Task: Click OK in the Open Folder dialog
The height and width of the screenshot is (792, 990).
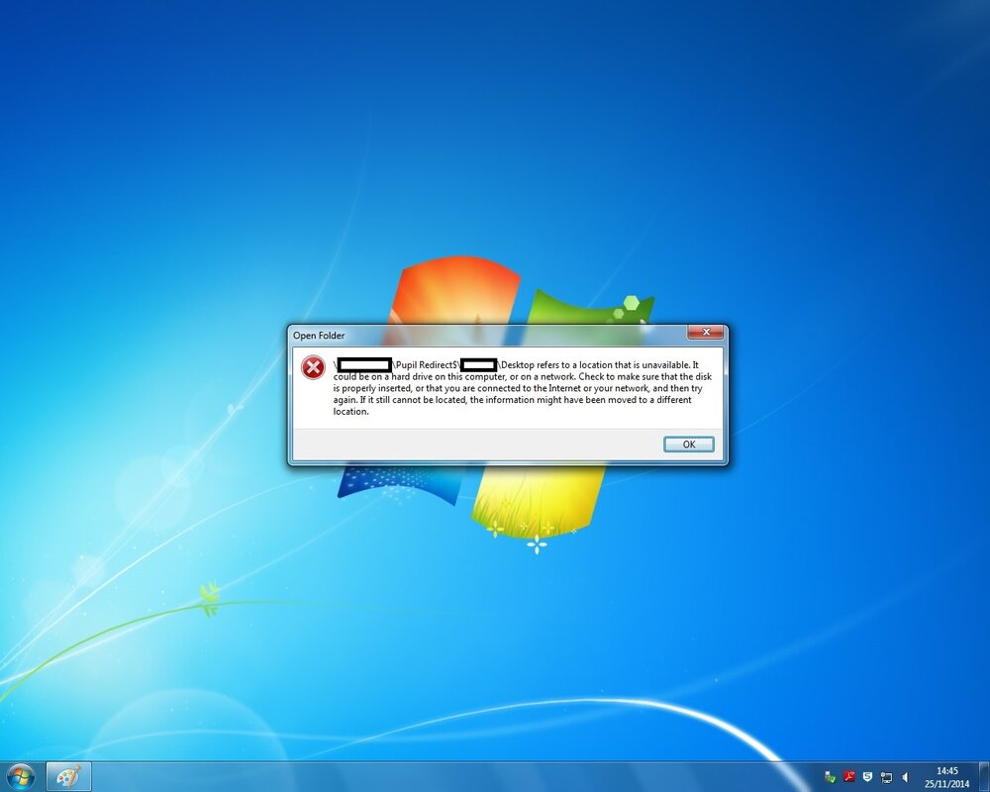Action: (x=689, y=444)
